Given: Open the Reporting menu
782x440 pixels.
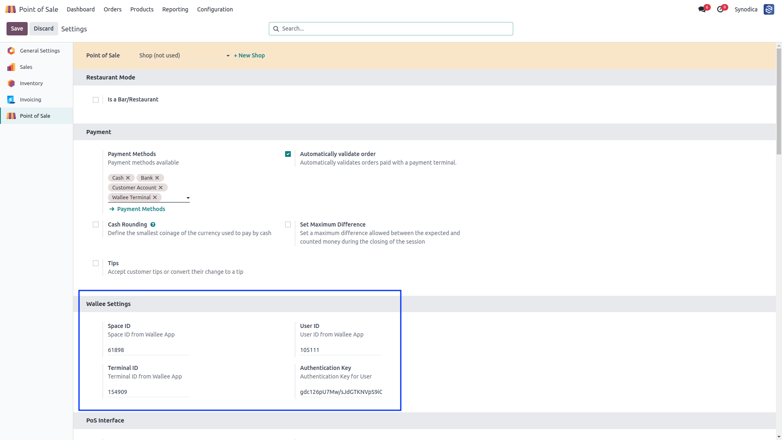Looking at the screenshot, I should [x=175, y=9].
